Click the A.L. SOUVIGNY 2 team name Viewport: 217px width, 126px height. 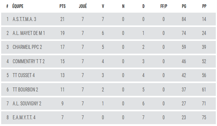coord(27,104)
